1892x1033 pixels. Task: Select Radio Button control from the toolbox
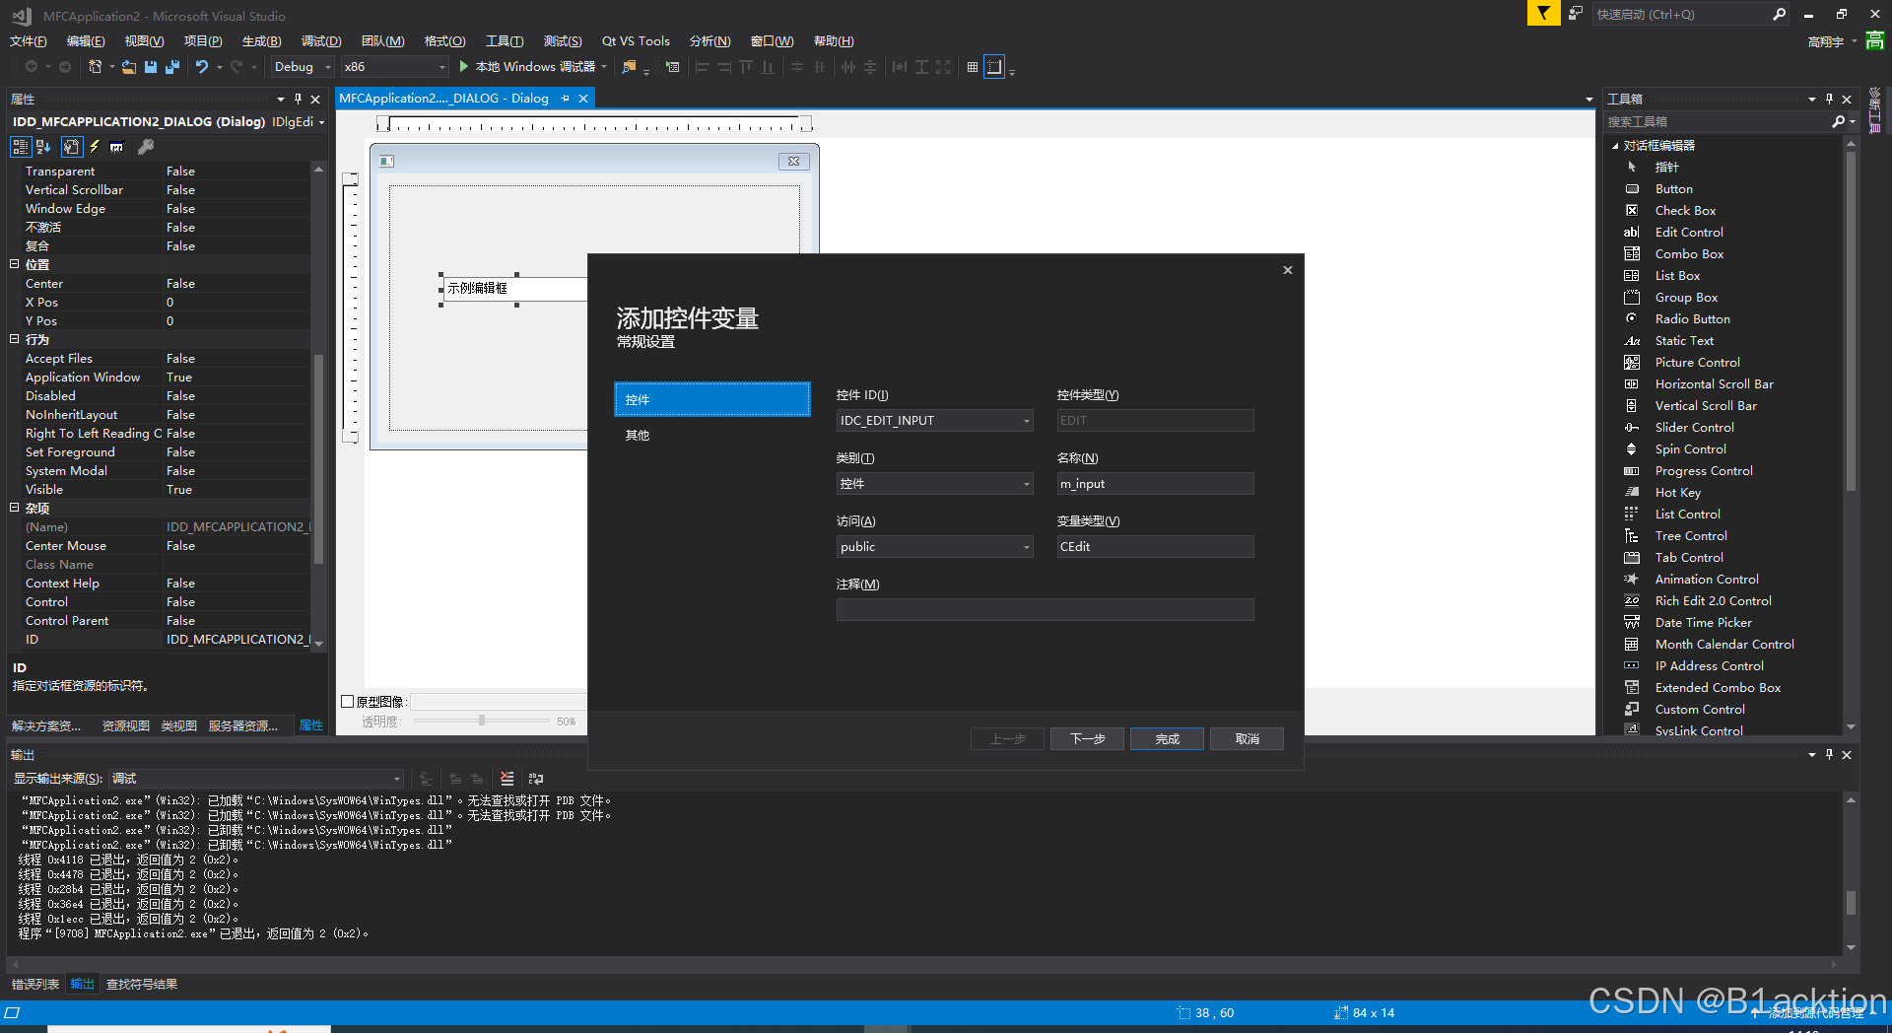tap(1691, 318)
